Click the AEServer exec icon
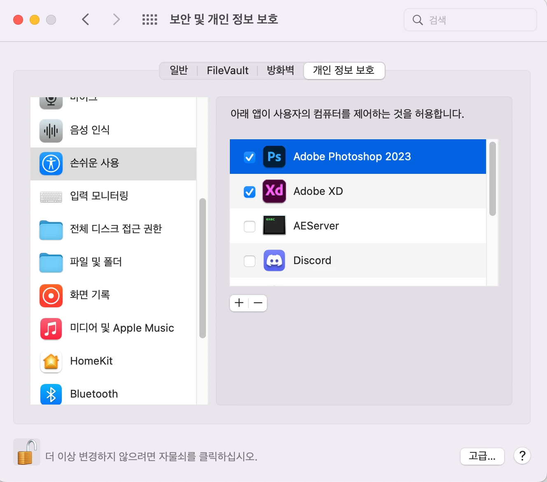547x482 pixels. (x=274, y=225)
